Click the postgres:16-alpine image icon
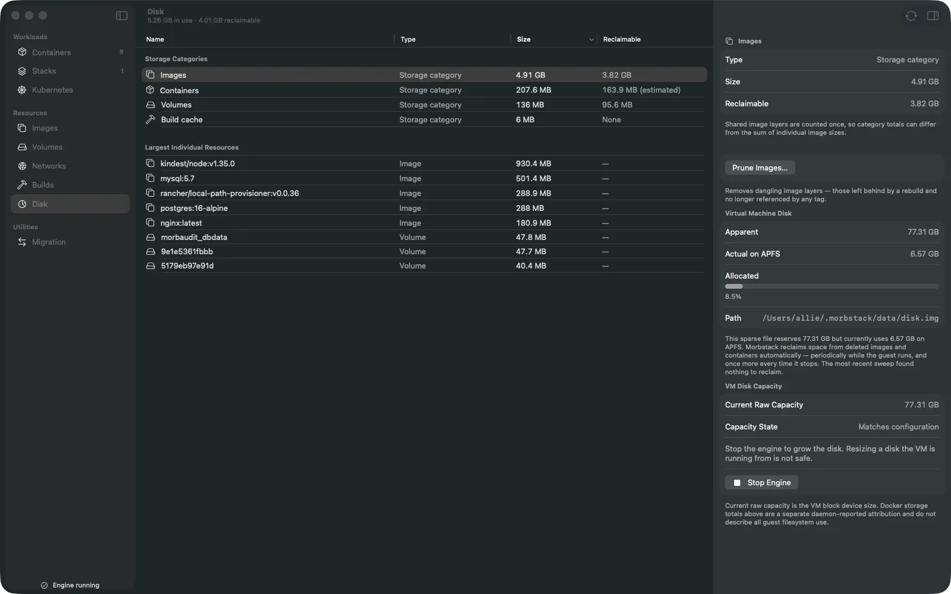951x594 pixels. pyautogui.click(x=150, y=208)
